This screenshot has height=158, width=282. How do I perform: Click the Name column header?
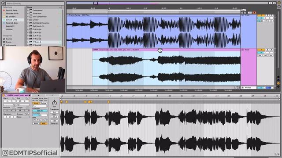(44, 7)
